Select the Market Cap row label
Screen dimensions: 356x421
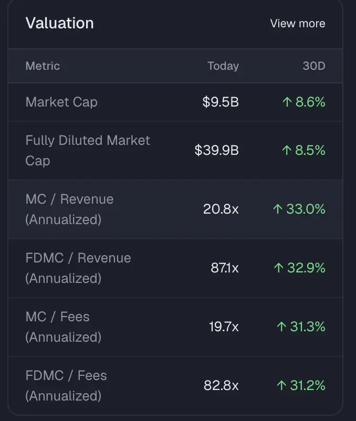(61, 102)
